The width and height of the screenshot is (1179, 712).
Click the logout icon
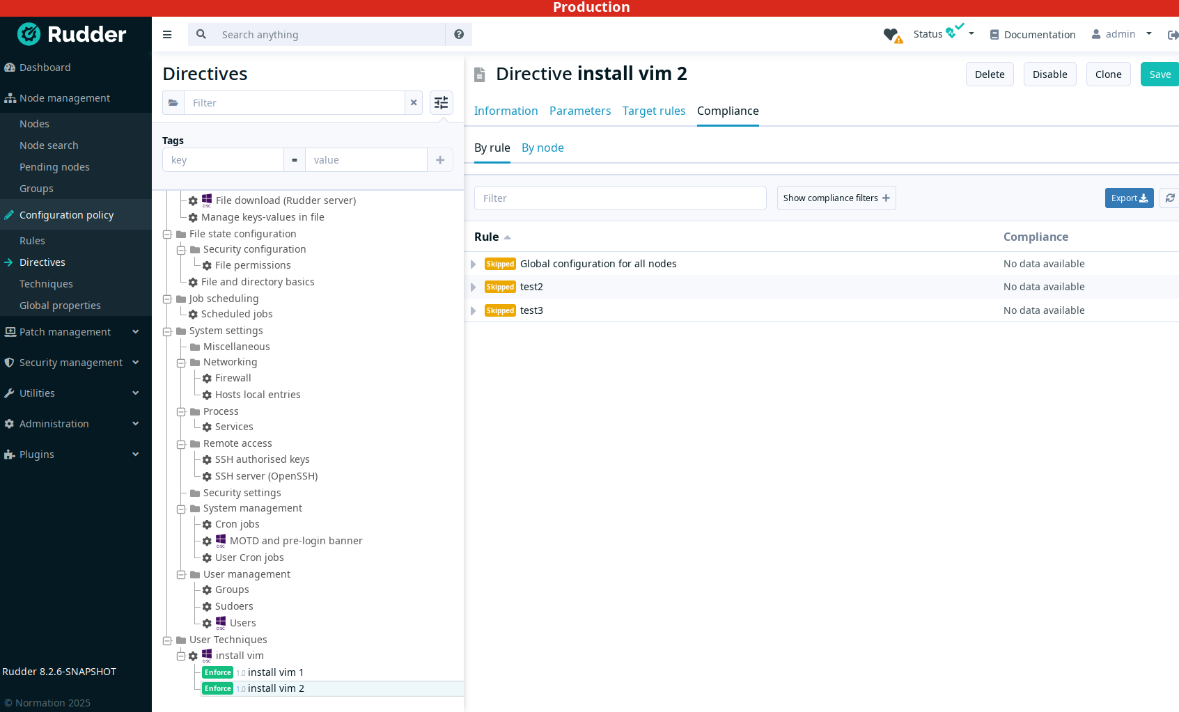1173,35
